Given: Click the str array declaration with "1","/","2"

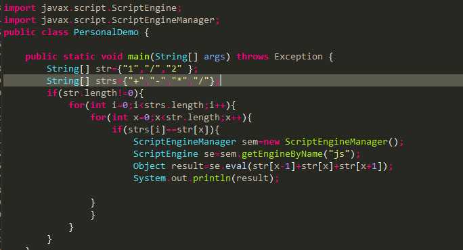Looking at the screenshot, I should click(123, 69).
